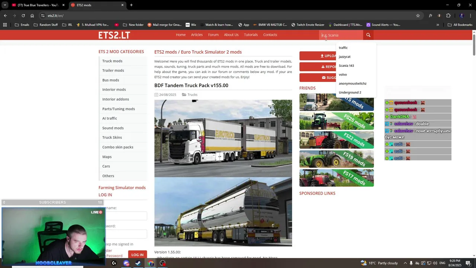Open the Tutorials nav link
This screenshot has width=476, height=268.
coord(251,35)
